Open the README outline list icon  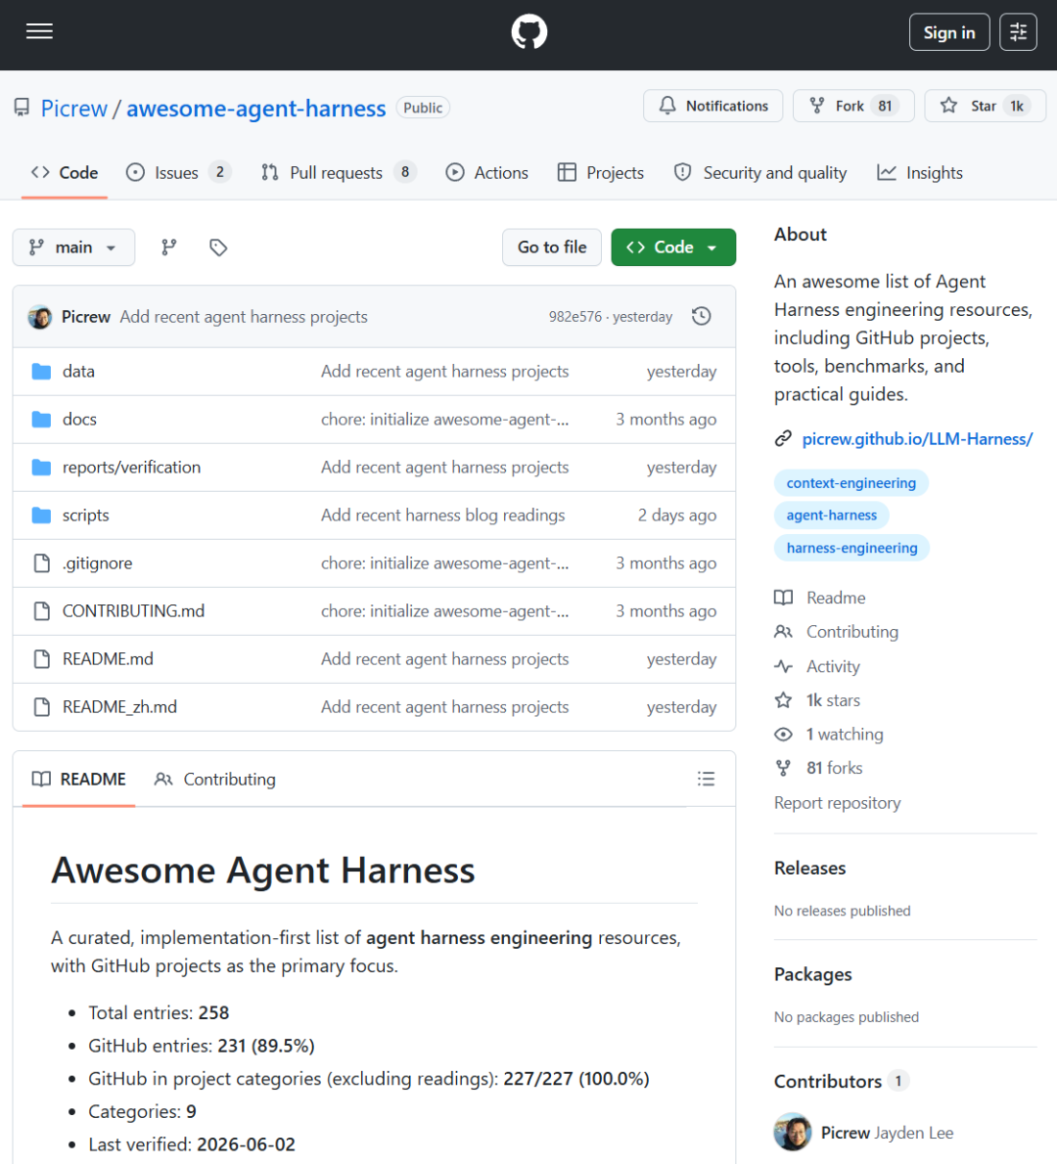706,779
